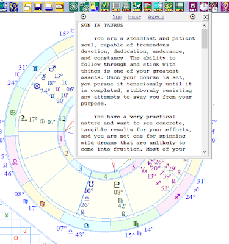The image size is (229, 244).
Task: Open the House interpretation link
Action: tap(134, 17)
